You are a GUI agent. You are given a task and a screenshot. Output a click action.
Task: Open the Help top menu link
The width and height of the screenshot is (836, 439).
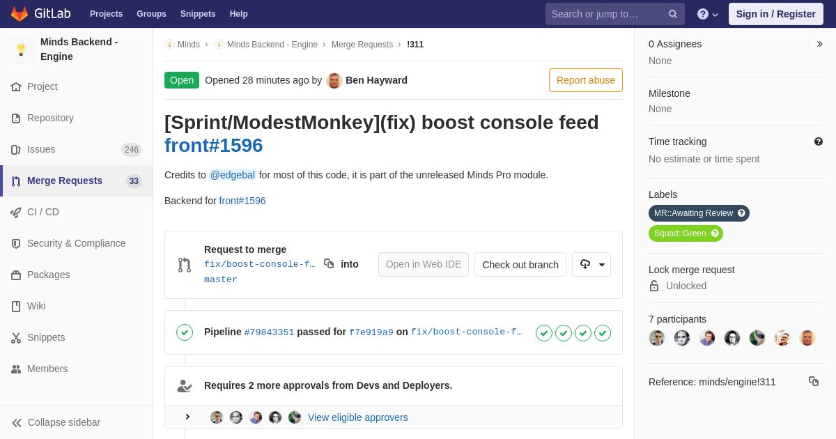(x=239, y=14)
